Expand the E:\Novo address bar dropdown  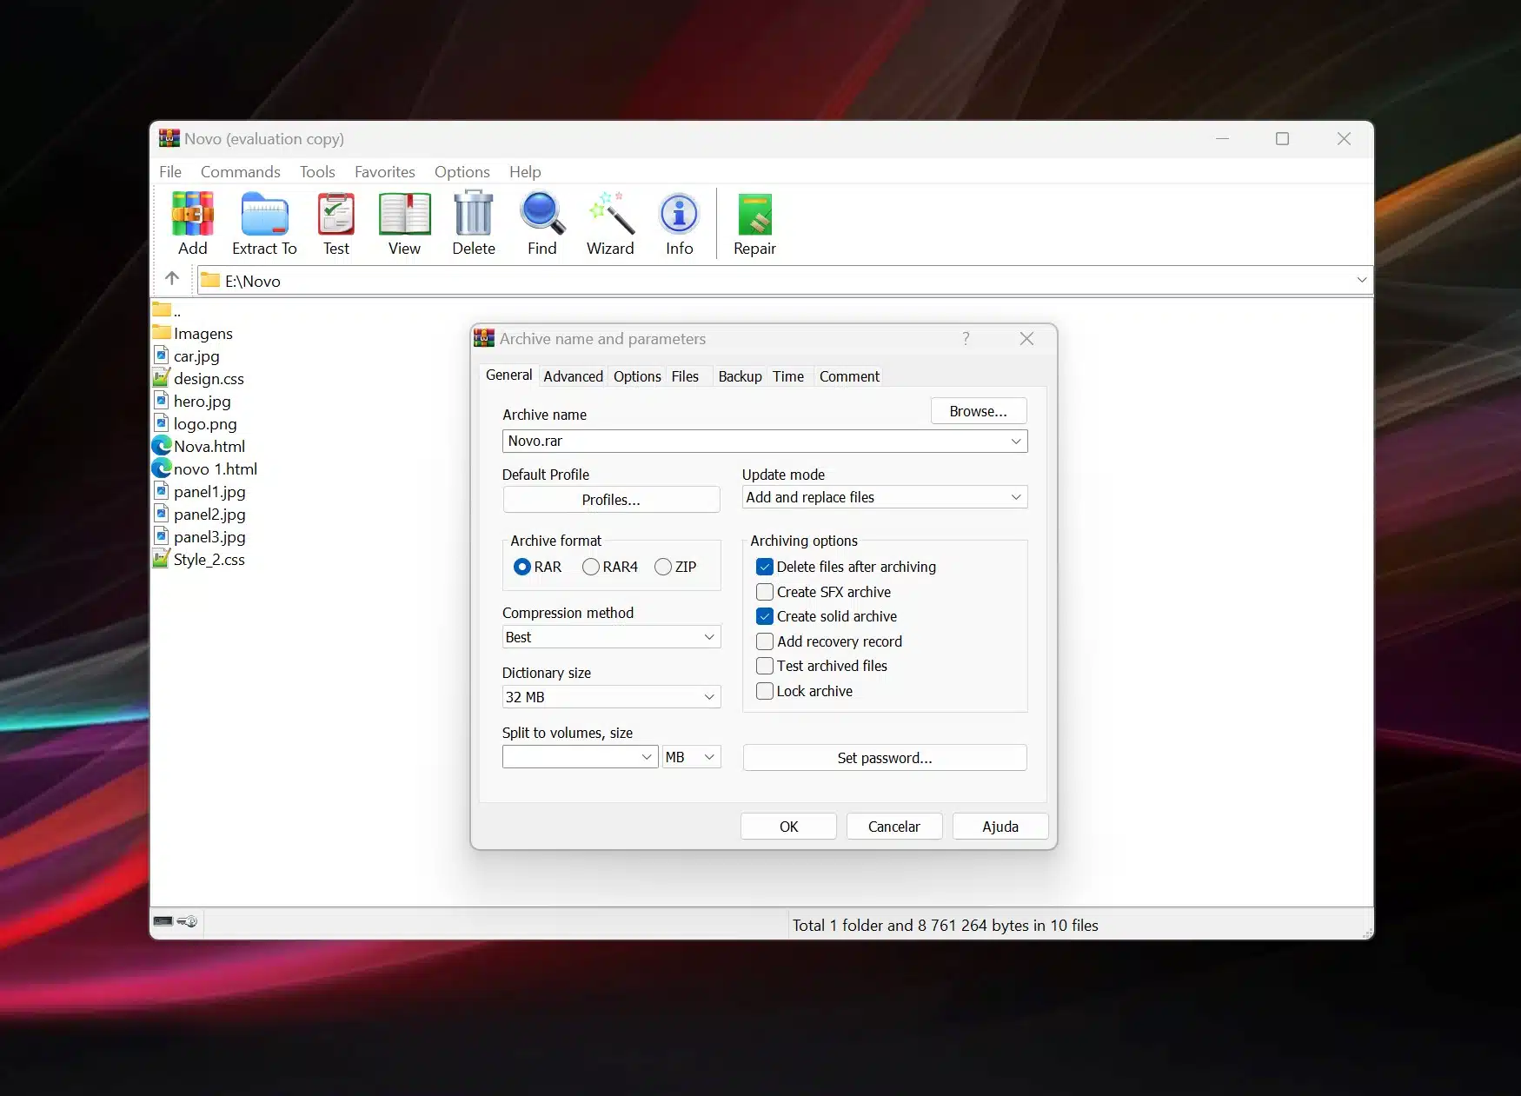1361,280
